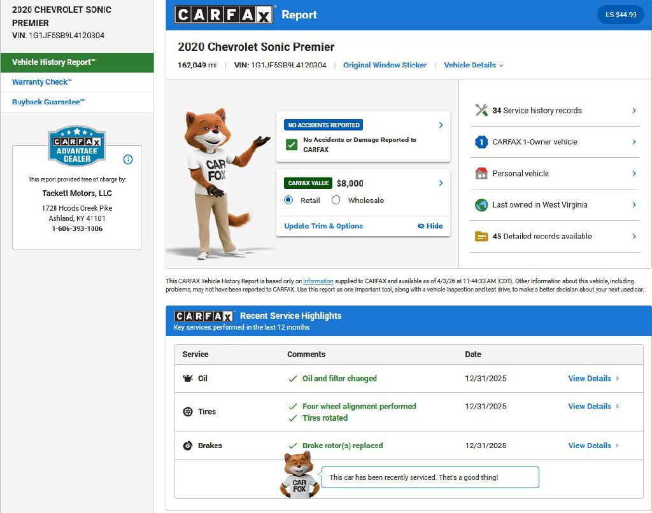Expand the No Accidents Reported chevron
The image size is (652, 513).
(441, 125)
